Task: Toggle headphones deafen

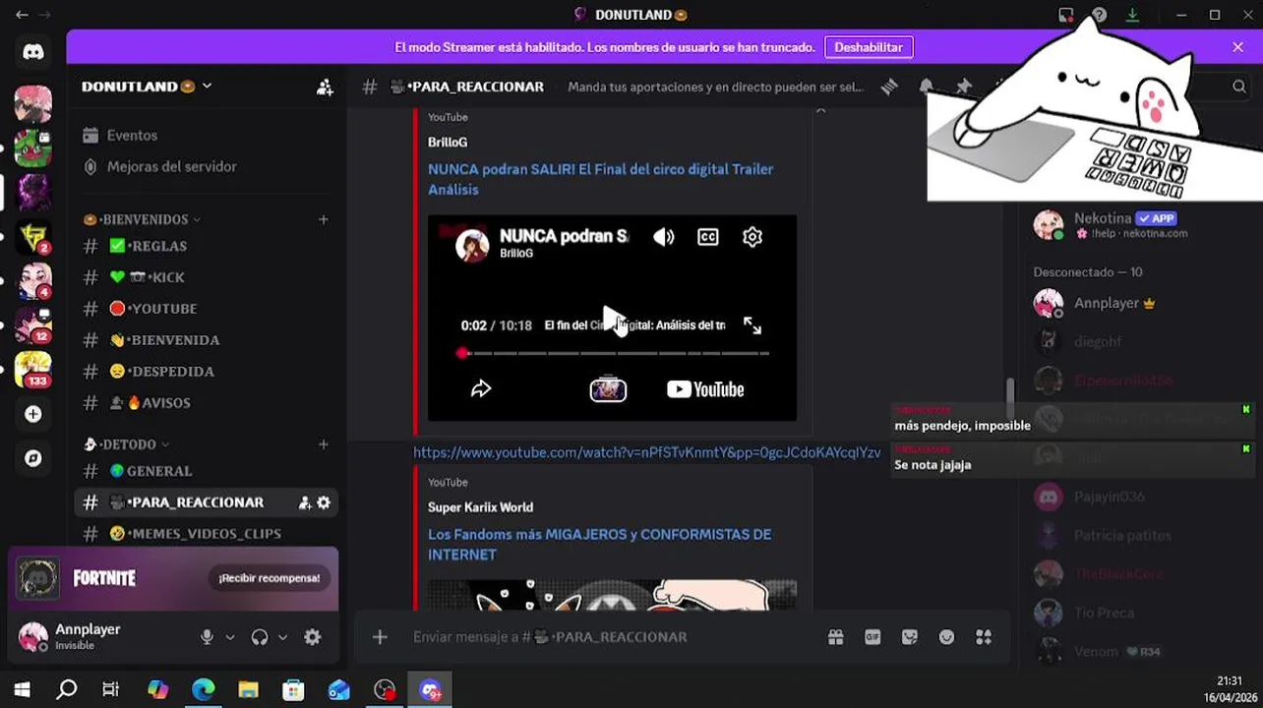Action: (x=260, y=637)
